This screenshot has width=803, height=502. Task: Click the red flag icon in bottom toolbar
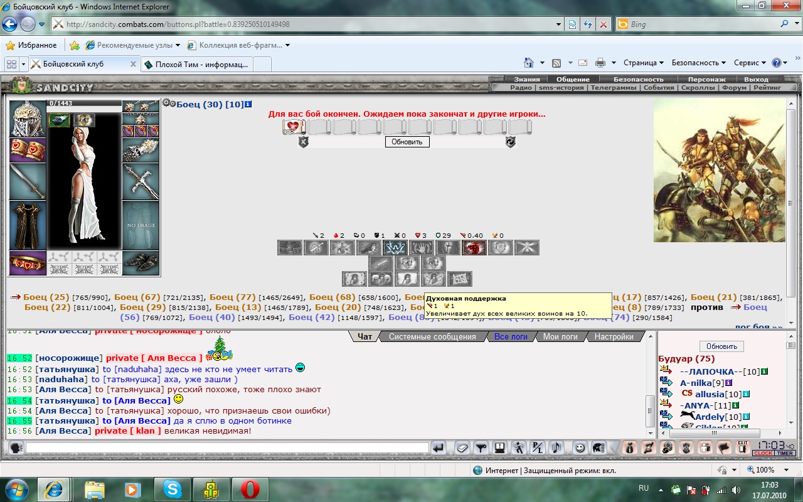(724, 447)
